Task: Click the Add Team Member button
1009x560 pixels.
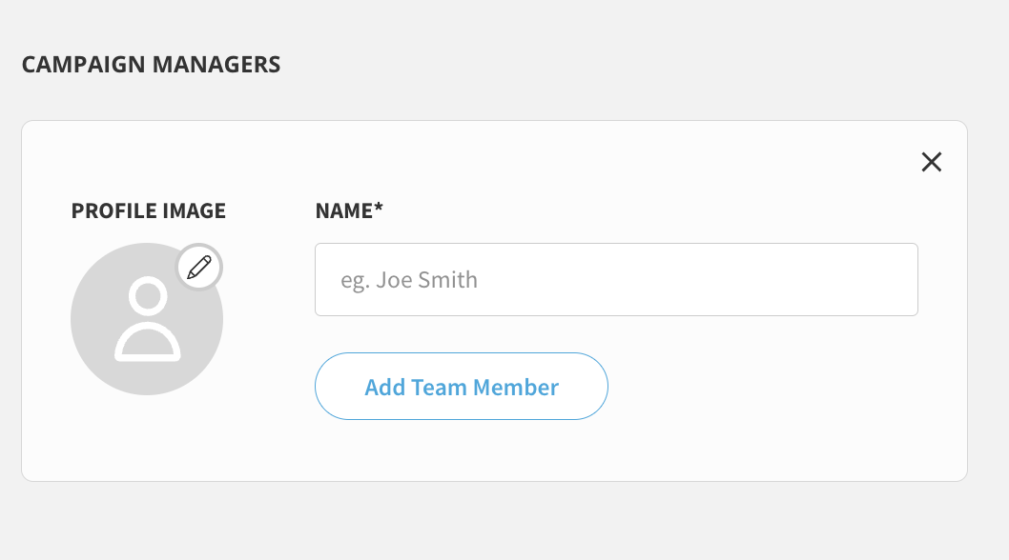Action: 462,387
